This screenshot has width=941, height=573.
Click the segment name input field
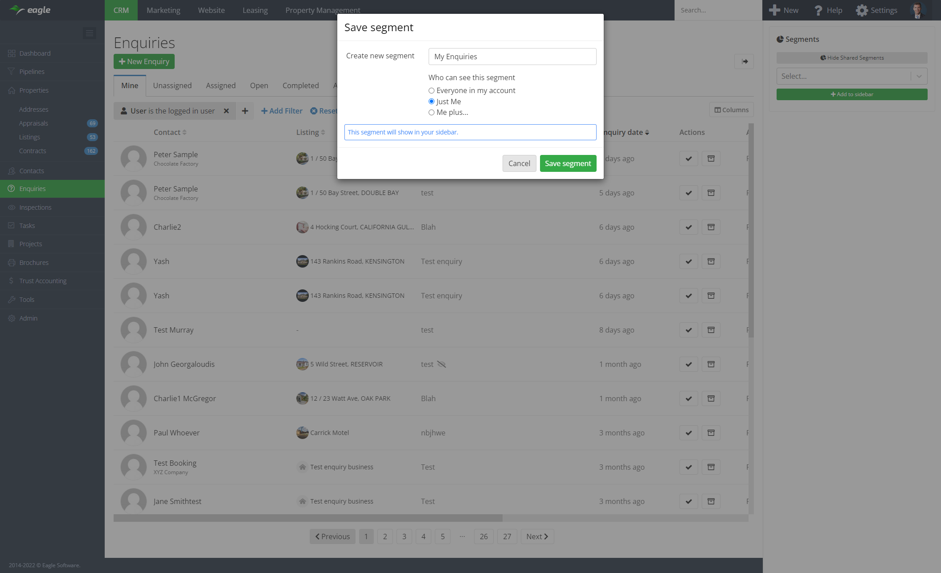click(512, 57)
